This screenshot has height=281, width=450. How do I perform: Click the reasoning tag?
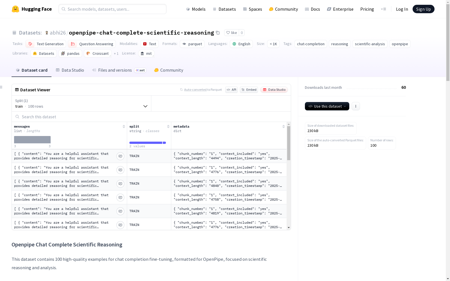pyautogui.click(x=340, y=44)
